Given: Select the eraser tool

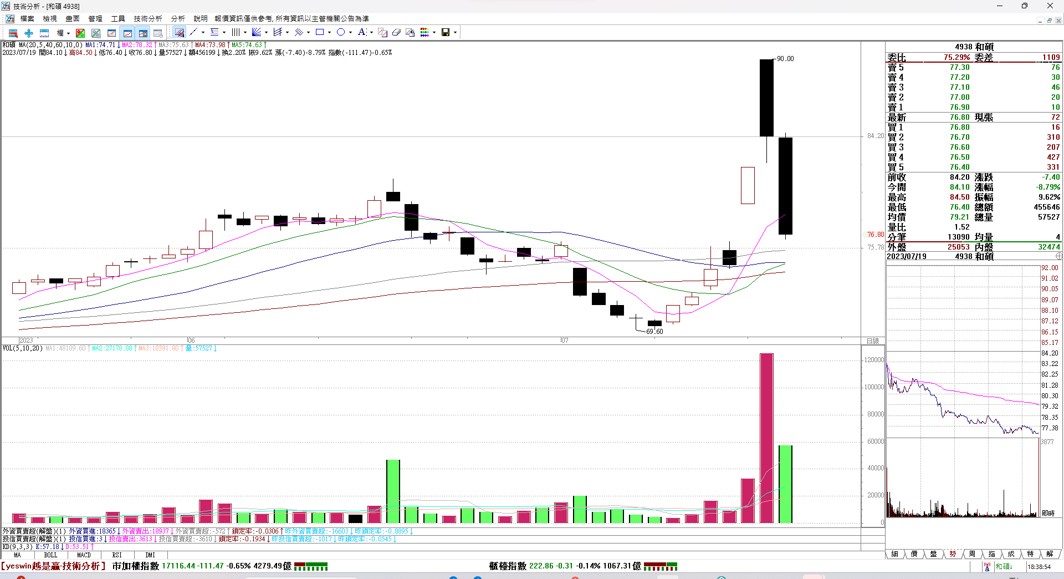Looking at the screenshot, I should point(396,33).
